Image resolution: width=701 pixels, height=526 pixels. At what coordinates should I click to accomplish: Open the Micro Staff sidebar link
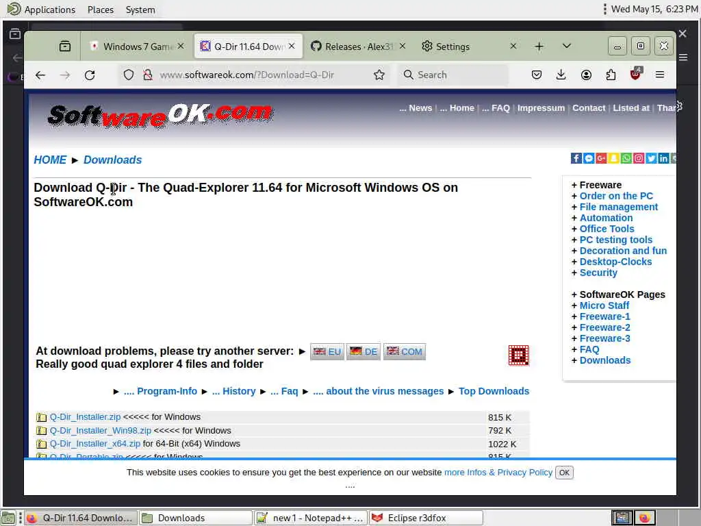pos(604,305)
